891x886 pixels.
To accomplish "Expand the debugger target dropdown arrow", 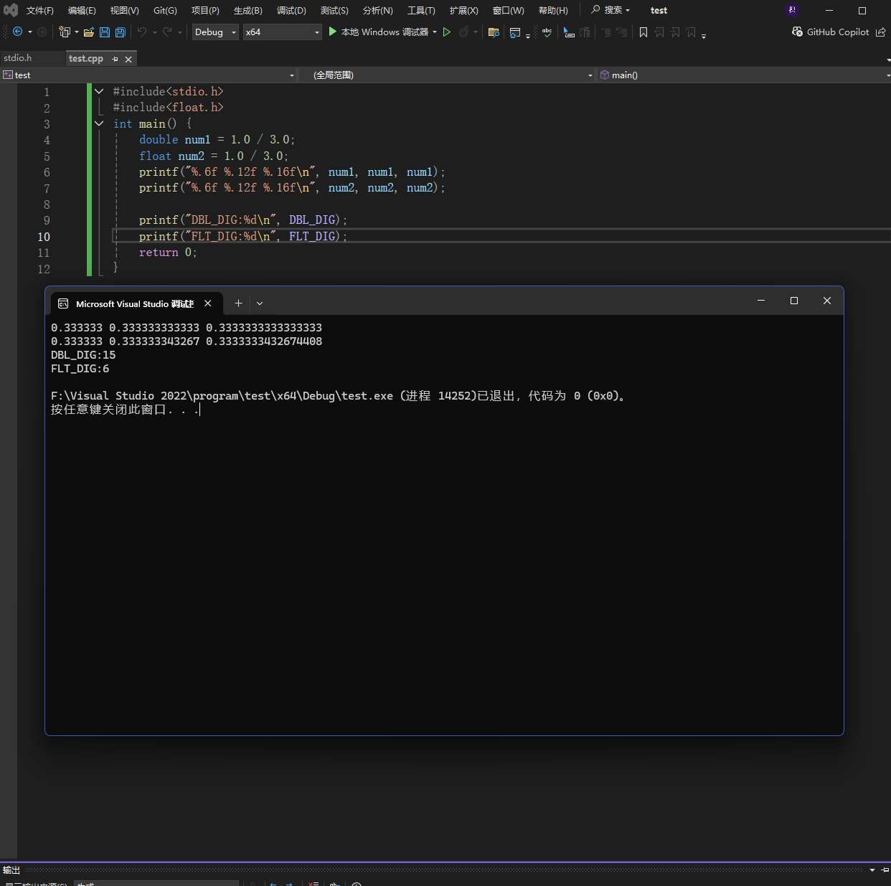I will click(x=435, y=32).
